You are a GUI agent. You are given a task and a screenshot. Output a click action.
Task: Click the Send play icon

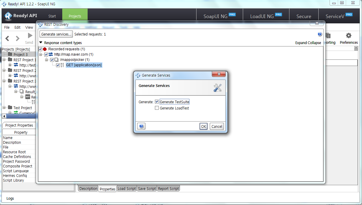[x=30, y=36]
